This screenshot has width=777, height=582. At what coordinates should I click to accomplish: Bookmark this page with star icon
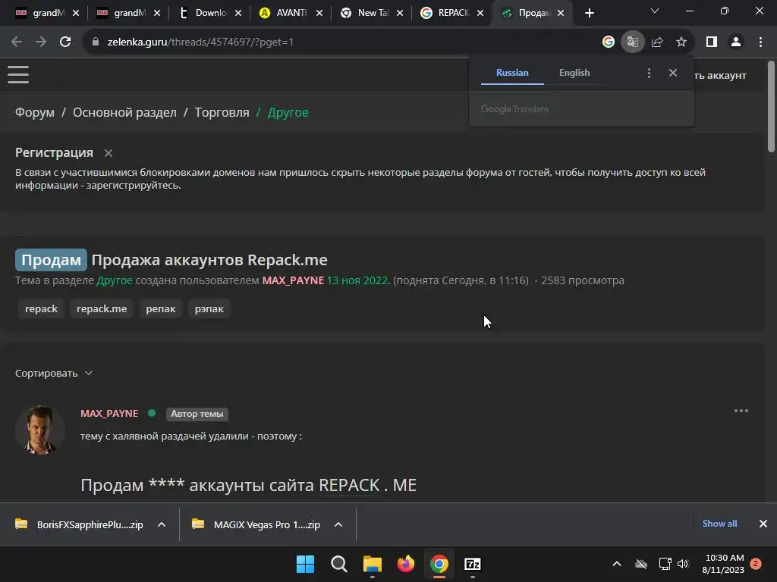pyautogui.click(x=681, y=42)
